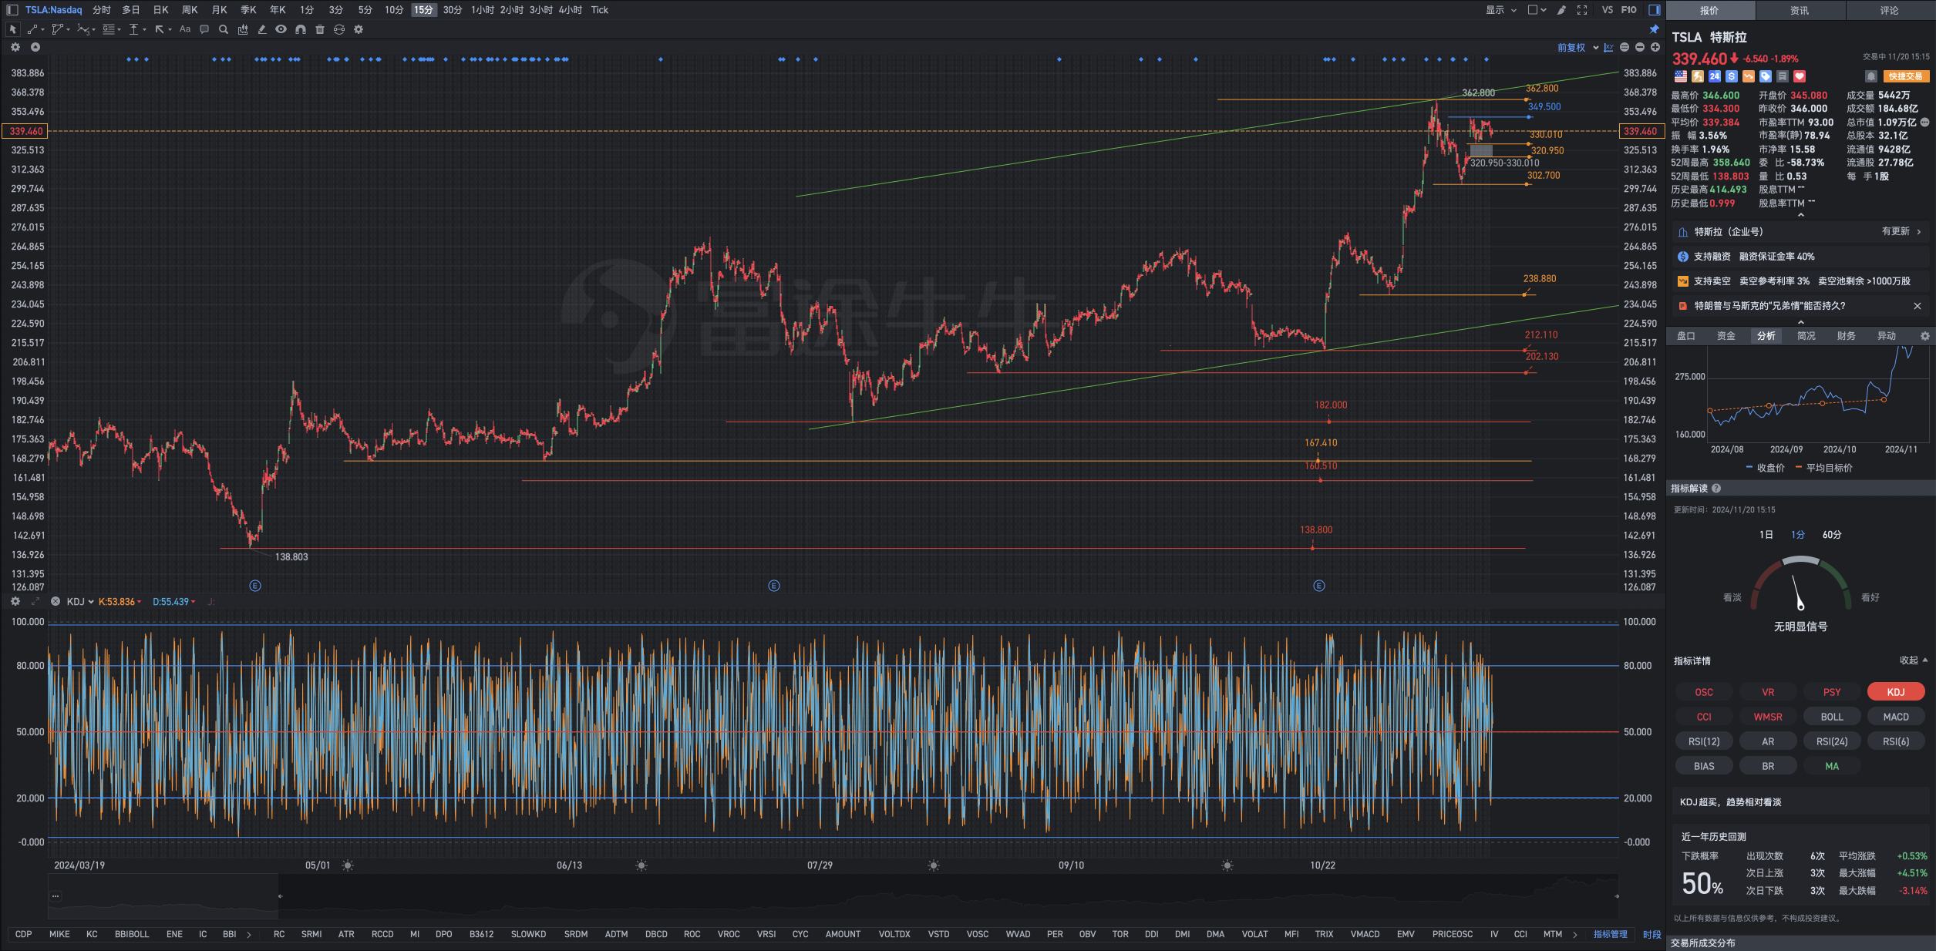Toggle the XY coordinate axis mode
Viewport: 1936px width, 951px height.
tap(1609, 48)
